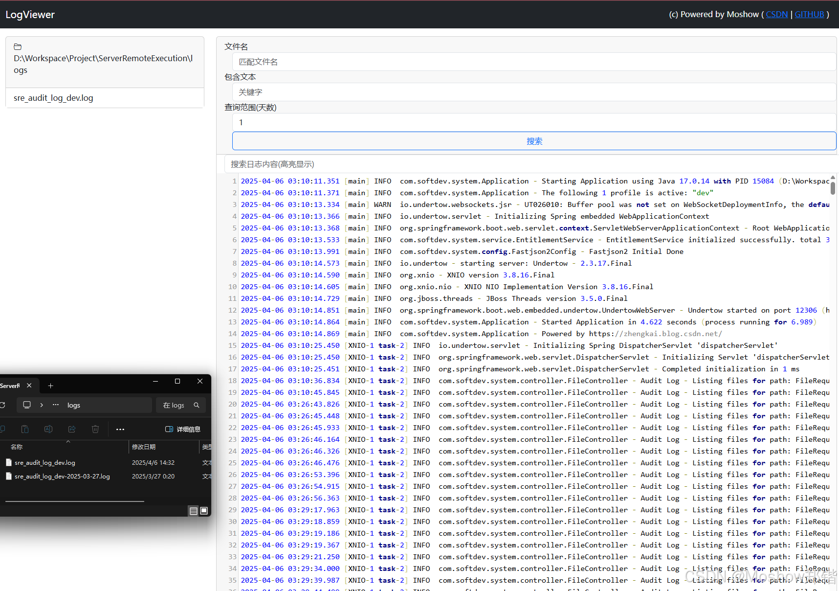
Task: Click log line 7 Fastjson2 Initial Done
Action: tap(462, 251)
